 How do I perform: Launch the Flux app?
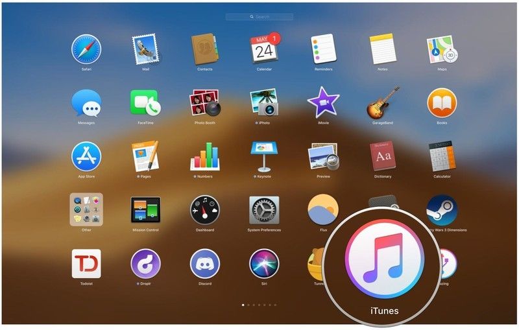(322, 209)
